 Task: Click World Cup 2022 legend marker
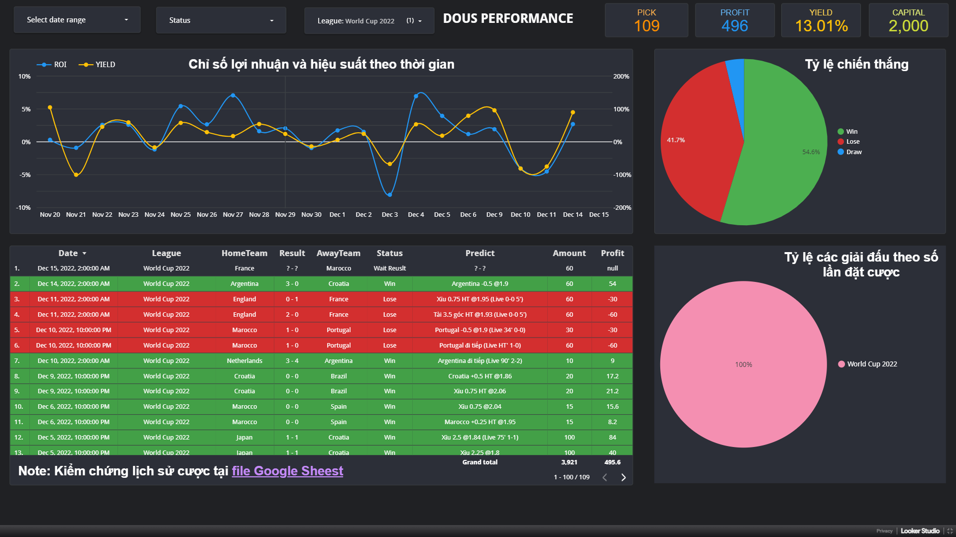tap(841, 364)
